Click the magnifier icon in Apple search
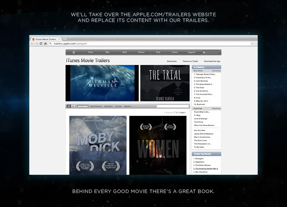Screen dimensions: 287x207 click(204, 52)
